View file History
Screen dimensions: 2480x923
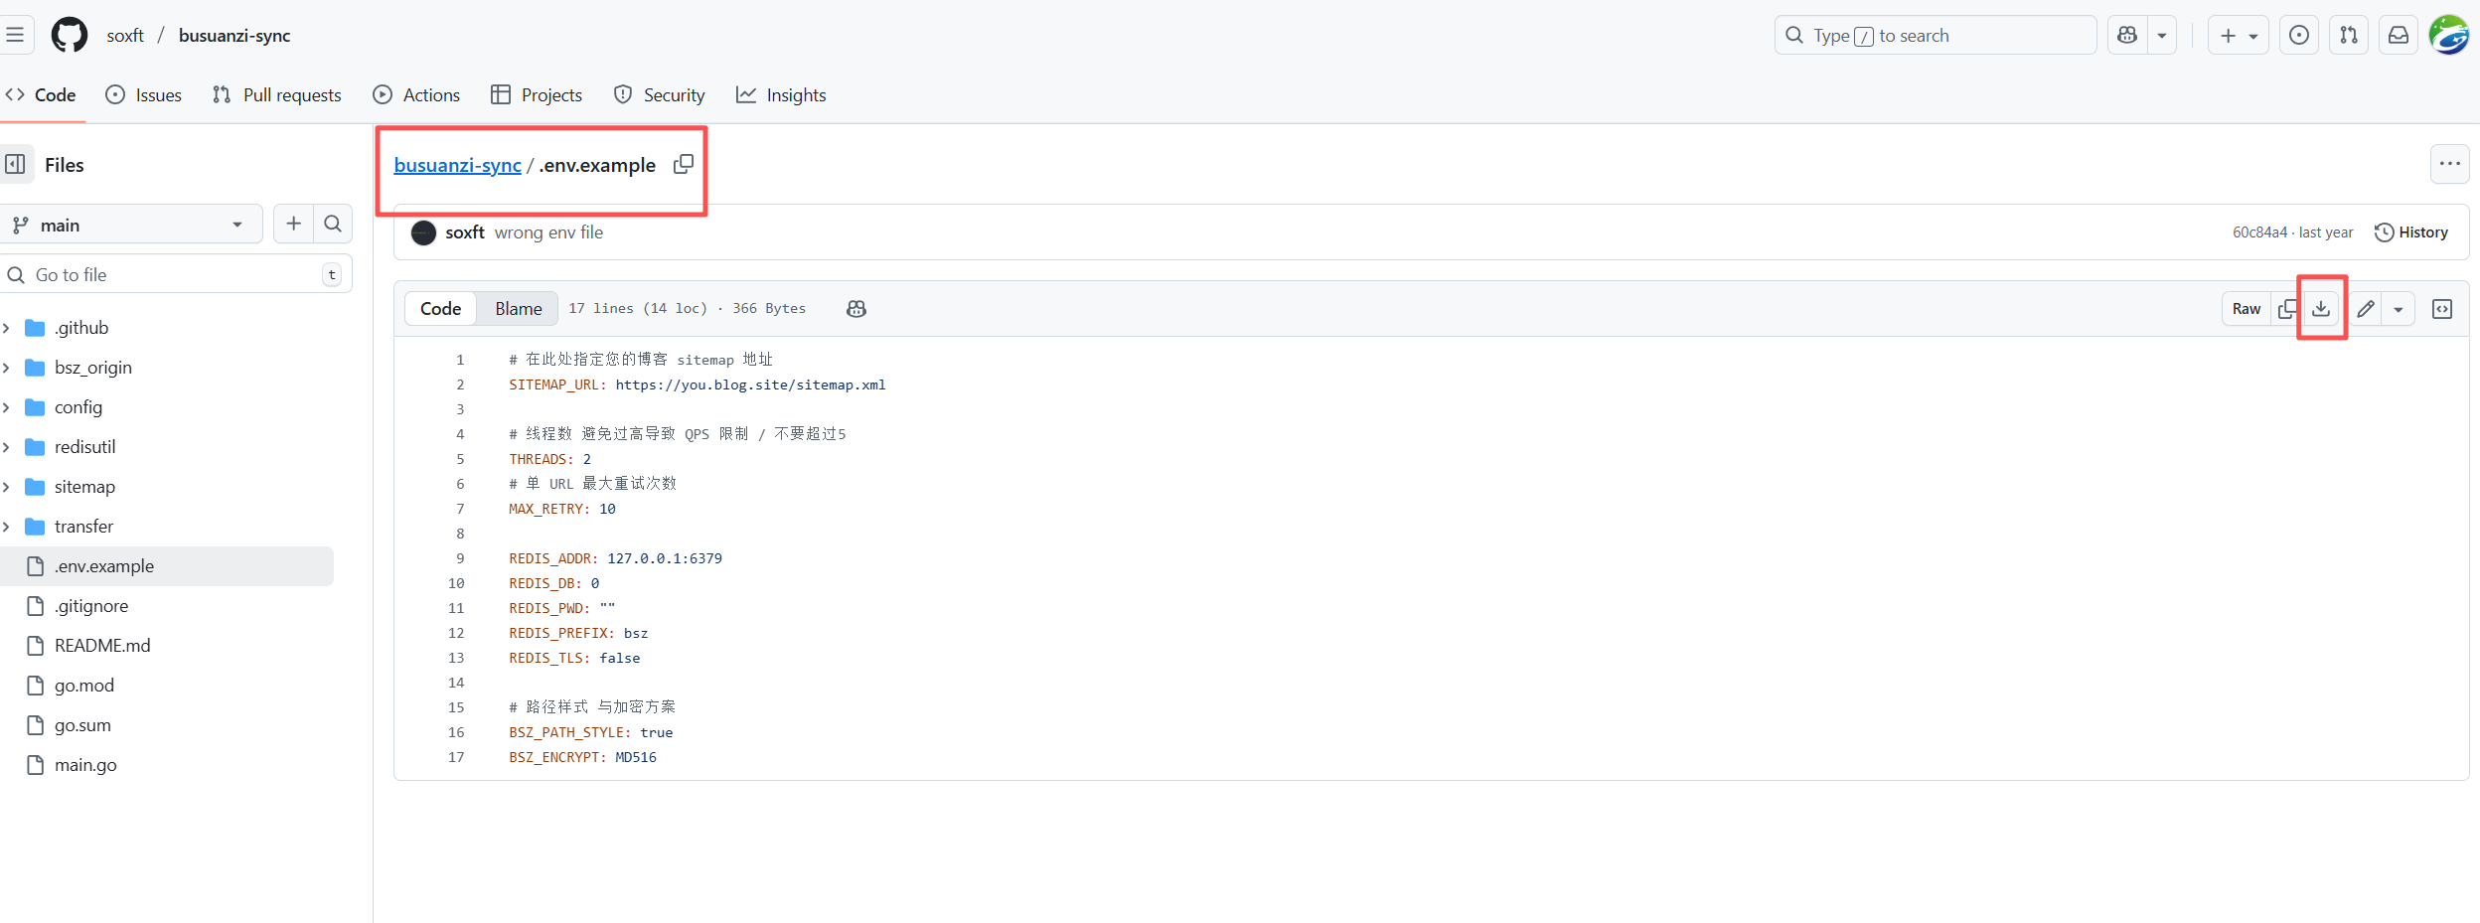2411,232
